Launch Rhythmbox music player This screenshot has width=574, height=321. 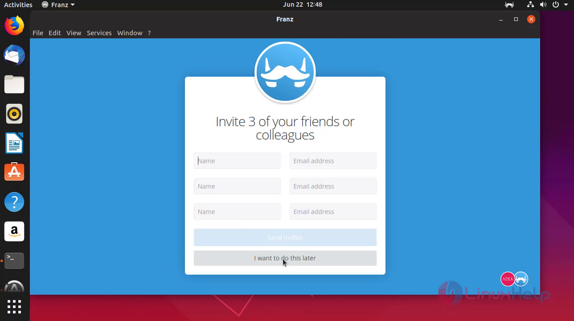tap(14, 114)
